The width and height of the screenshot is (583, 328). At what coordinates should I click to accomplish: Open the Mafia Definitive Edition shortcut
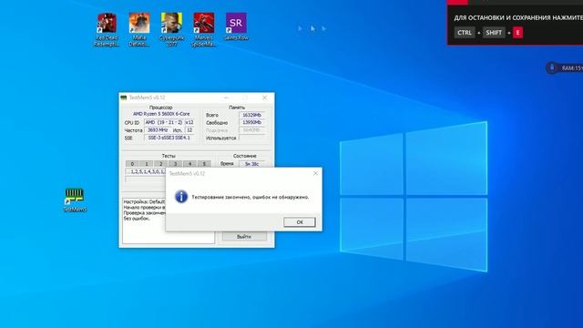click(x=139, y=29)
